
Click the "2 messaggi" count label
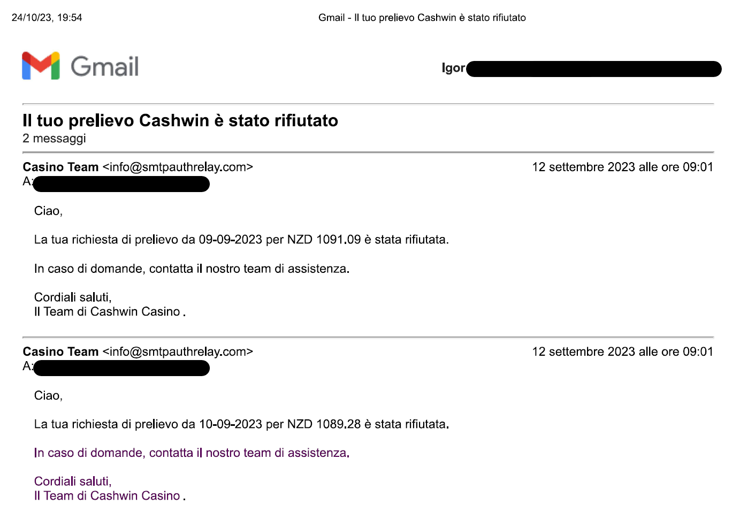tap(54, 139)
